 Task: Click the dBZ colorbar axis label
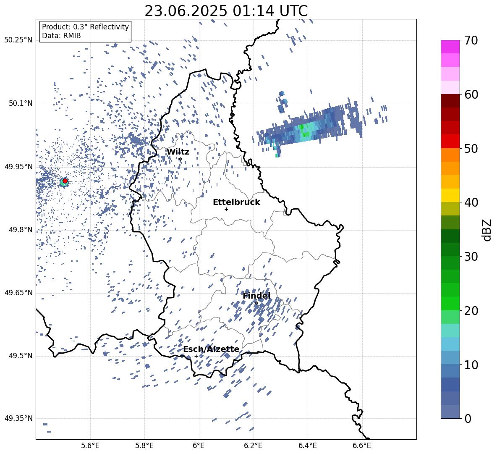487,230
